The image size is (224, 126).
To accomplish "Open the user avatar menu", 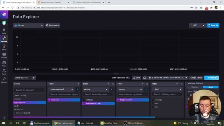I will pyautogui.click(x=4, y=22).
